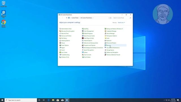Open Backup and Restore (Windows 7)
This screenshot has height=102, width=181.
(x=114, y=29)
